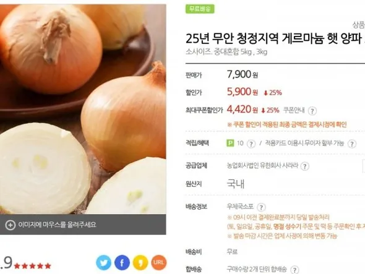Click the discounted price 5,900원
Image resolution: width=365 pixels, height=274 pixels.
243,92
